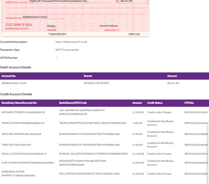Select UTR number SBIN323193336243
Image resolution: width=209 pixels, height=184 pixels.
click(196, 112)
